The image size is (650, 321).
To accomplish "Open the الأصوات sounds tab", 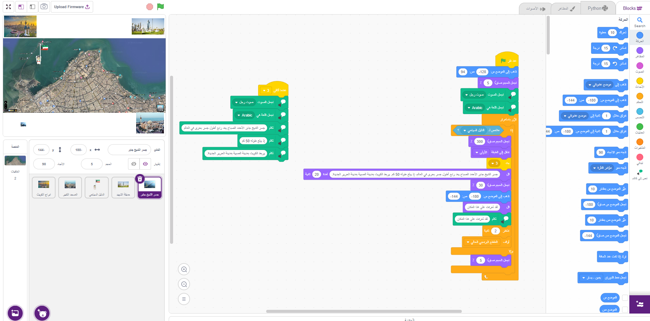I will pos(535,8).
